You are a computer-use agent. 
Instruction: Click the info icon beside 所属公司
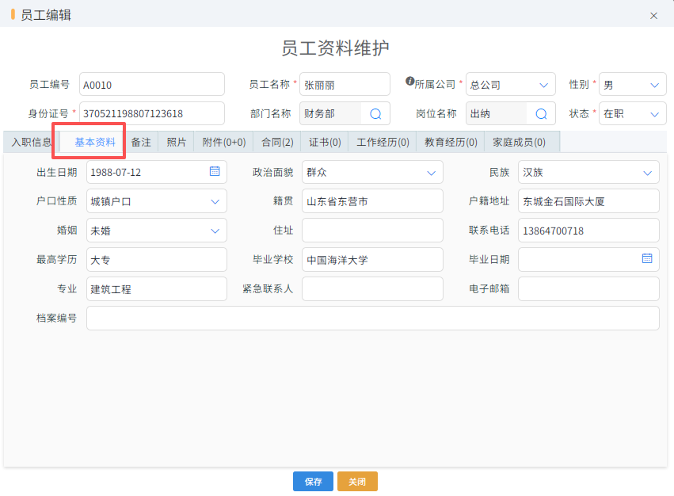(409, 81)
